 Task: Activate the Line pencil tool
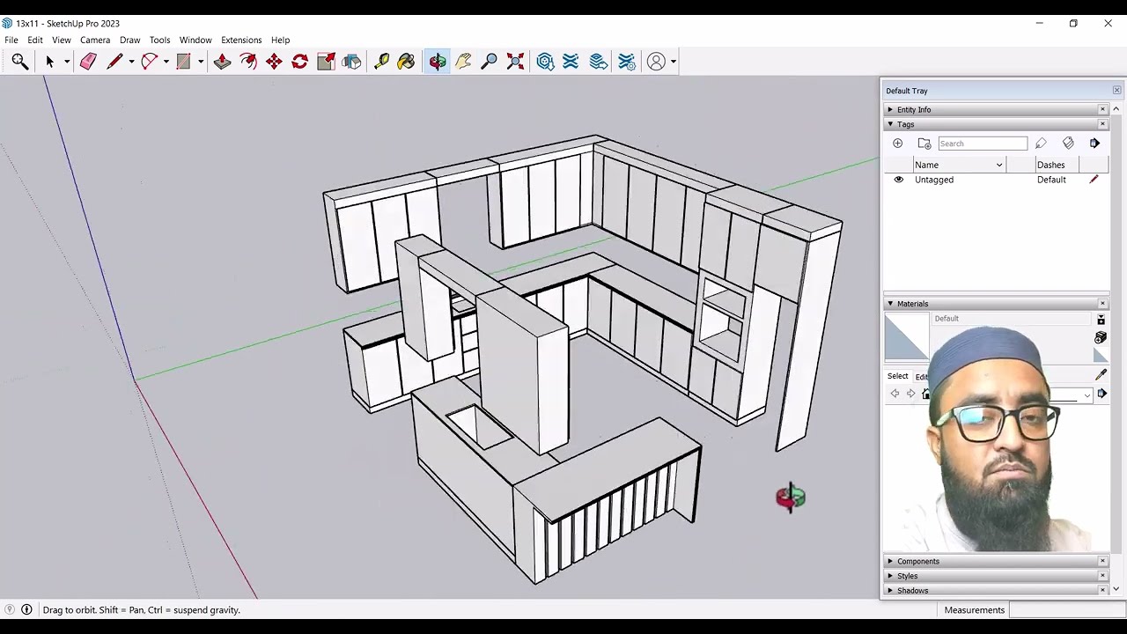(x=114, y=61)
